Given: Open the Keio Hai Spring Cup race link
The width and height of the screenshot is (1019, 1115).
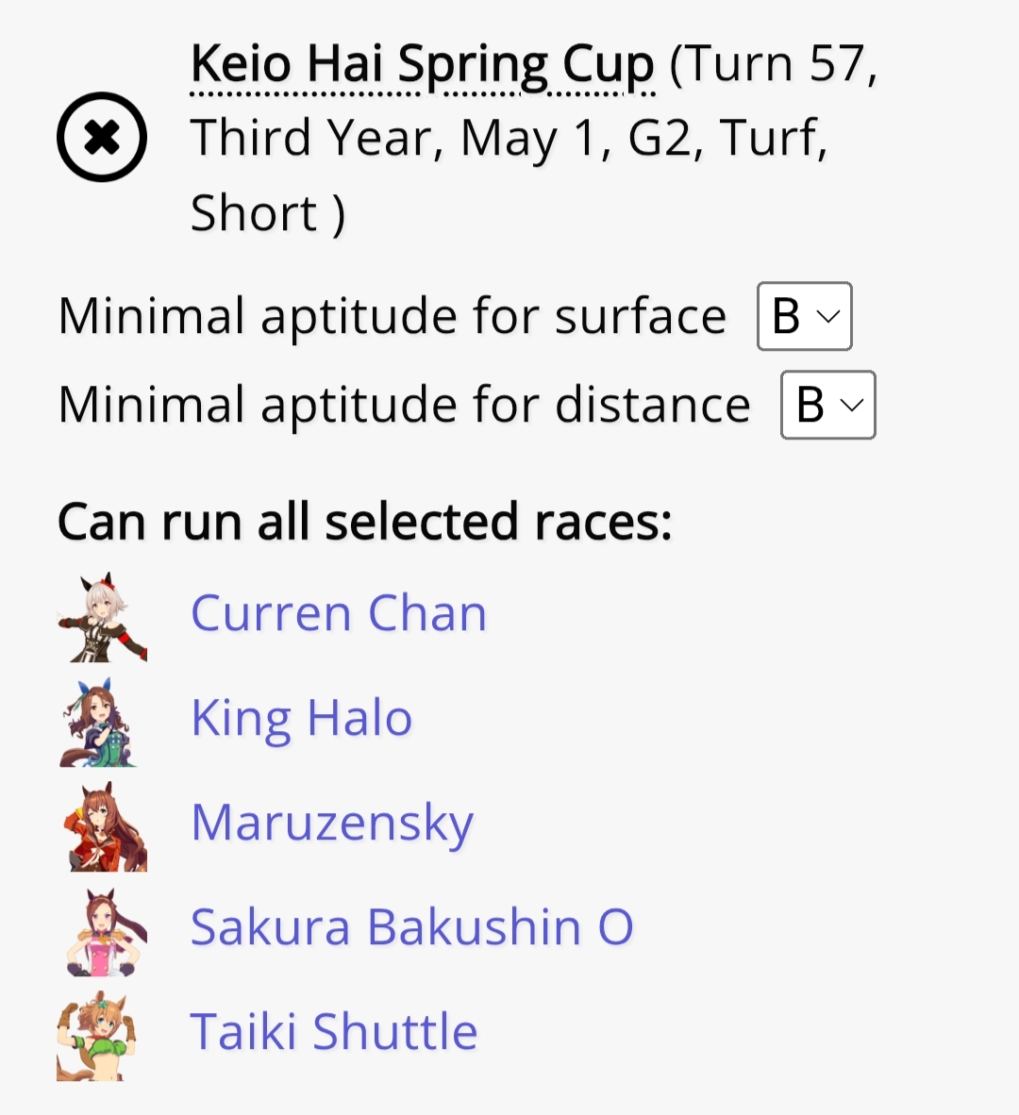Looking at the screenshot, I should (x=423, y=64).
